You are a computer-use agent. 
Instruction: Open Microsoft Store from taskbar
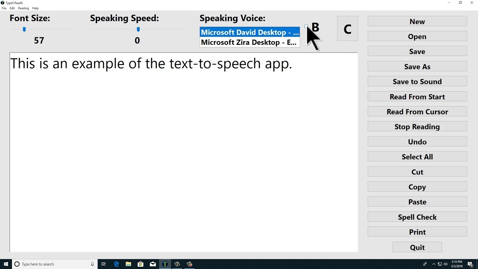(140, 264)
